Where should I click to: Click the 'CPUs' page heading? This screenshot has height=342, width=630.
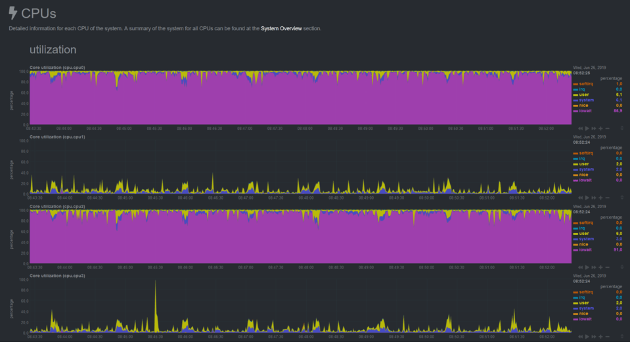39,13
